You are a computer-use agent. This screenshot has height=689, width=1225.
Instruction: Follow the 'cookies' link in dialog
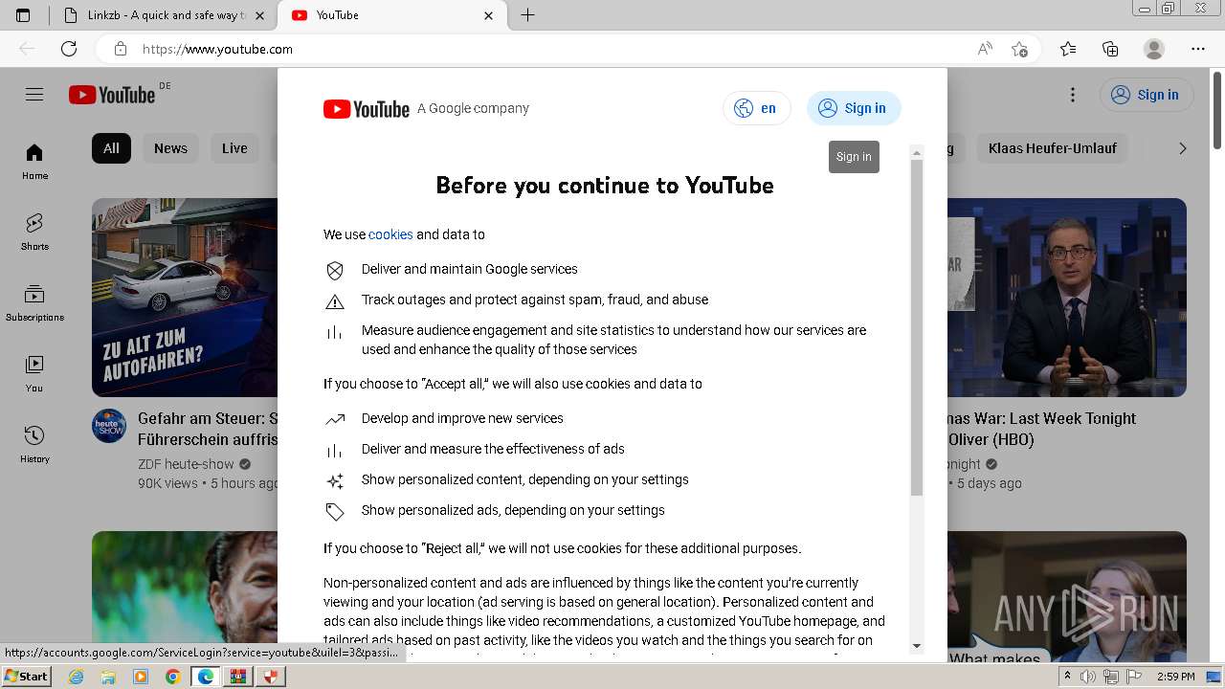point(390,234)
